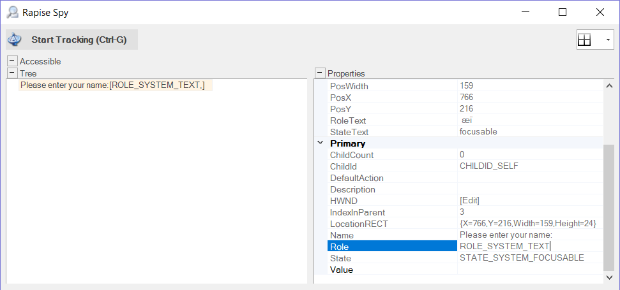
Task: Collapse the Tree panel
Action: tap(12, 73)
